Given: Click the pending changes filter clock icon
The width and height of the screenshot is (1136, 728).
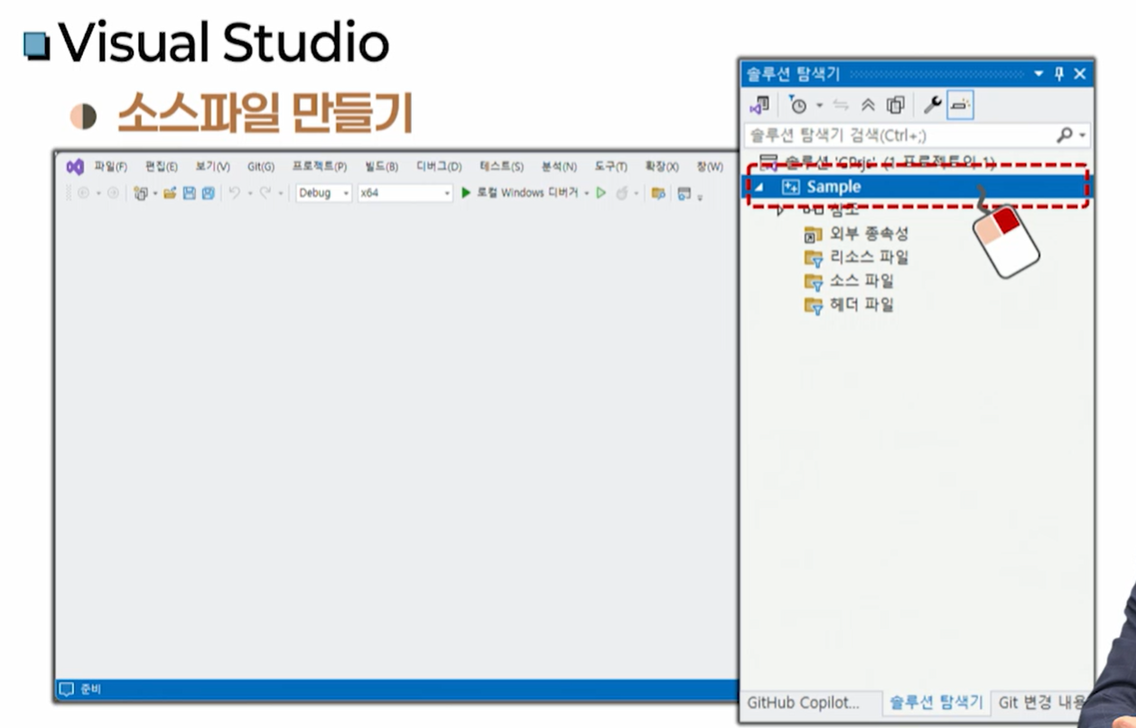Looking at the screenshot, I should pyautogui.click(x=796, y=105).
